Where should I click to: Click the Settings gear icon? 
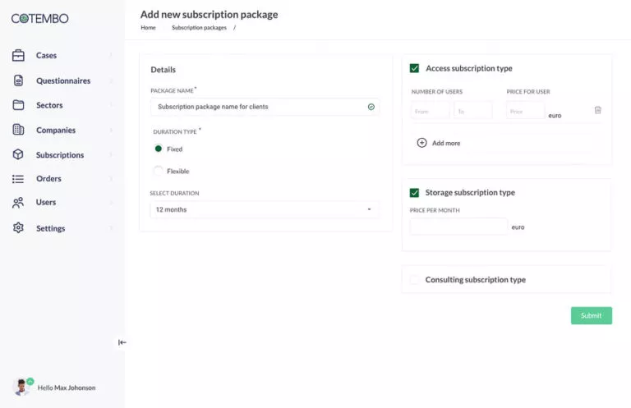pyautogui.click(x=18, y=228)
